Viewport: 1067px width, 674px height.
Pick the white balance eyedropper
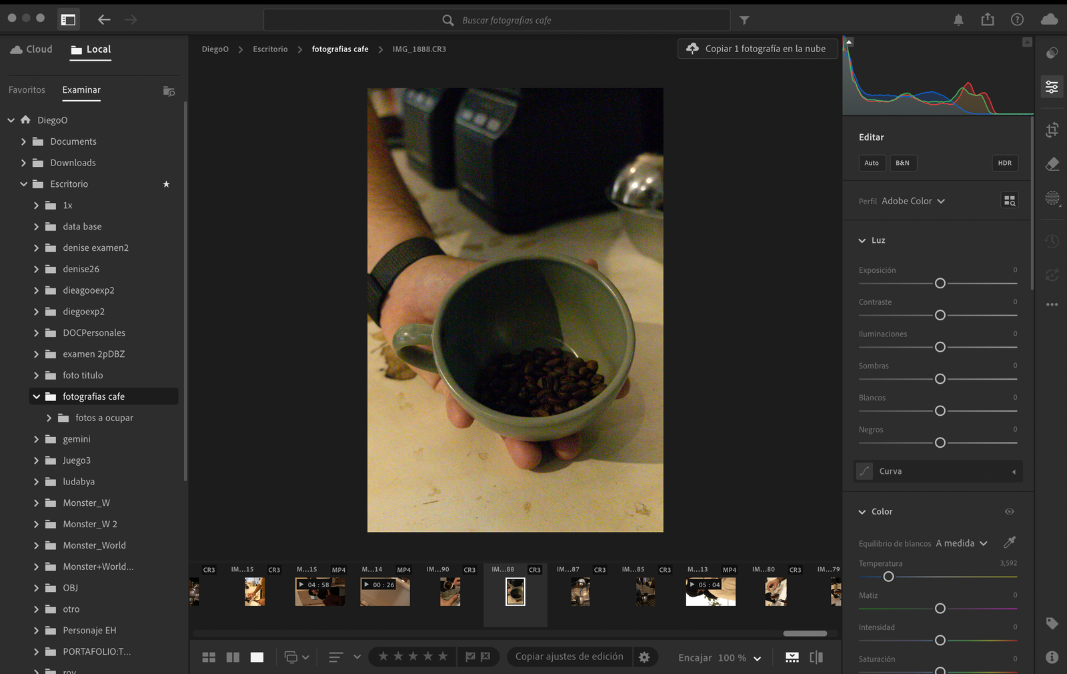(1010, 543)
